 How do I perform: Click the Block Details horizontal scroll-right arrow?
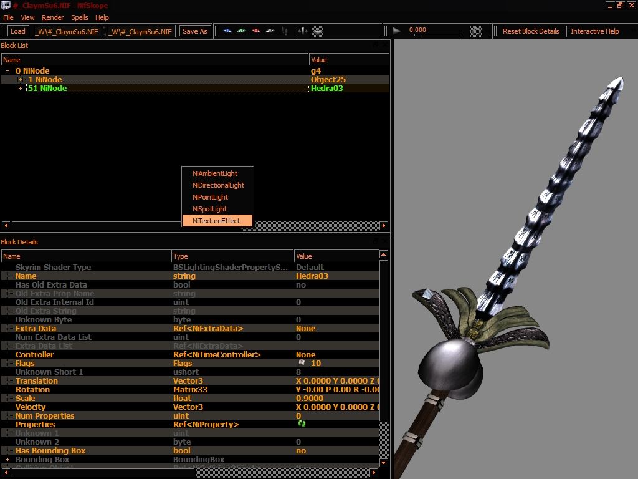tap(374, 473)
